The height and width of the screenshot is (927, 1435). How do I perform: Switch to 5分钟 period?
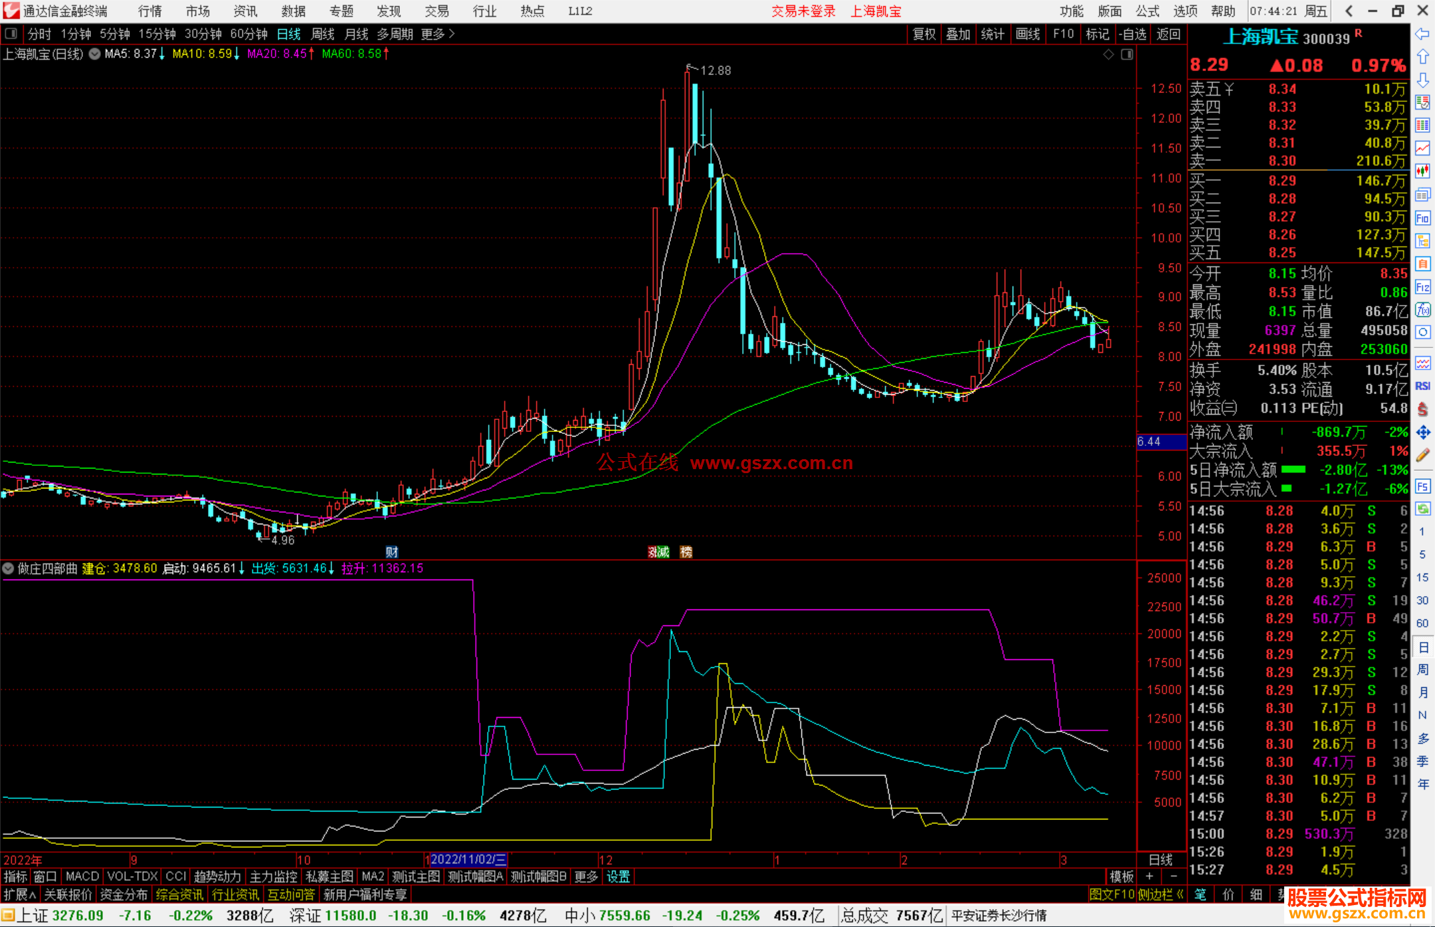[115, 34]
